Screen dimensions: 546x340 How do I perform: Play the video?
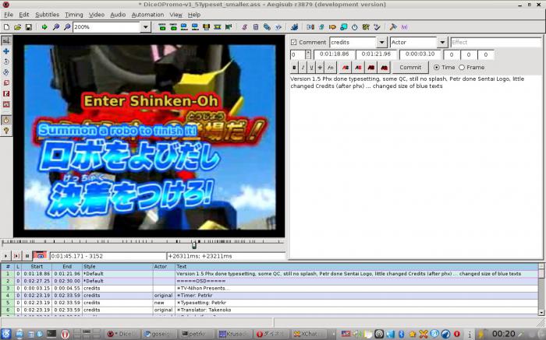(x=5, y=256)
